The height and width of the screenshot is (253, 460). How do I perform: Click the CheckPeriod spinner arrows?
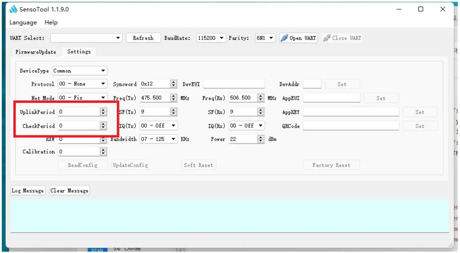(103, 126)
